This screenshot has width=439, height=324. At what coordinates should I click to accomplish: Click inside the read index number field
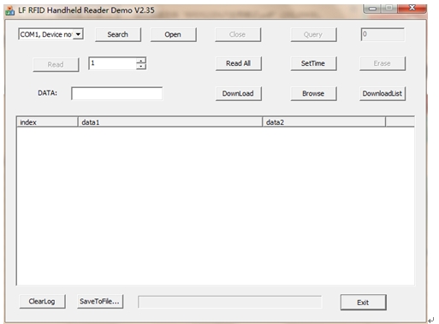pos(113,63)
